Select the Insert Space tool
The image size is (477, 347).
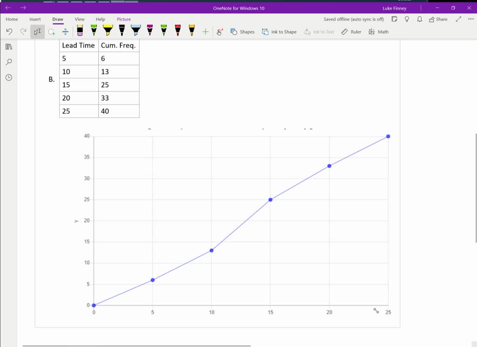point(65,31)
